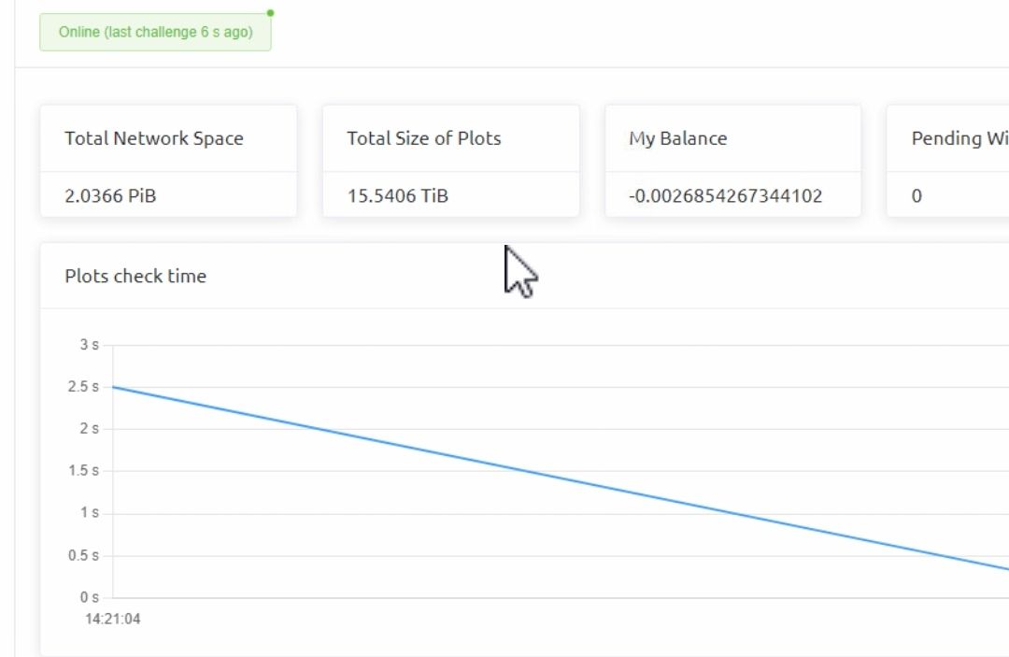Click the Plots check time chart title

click(x=135, y=276)
